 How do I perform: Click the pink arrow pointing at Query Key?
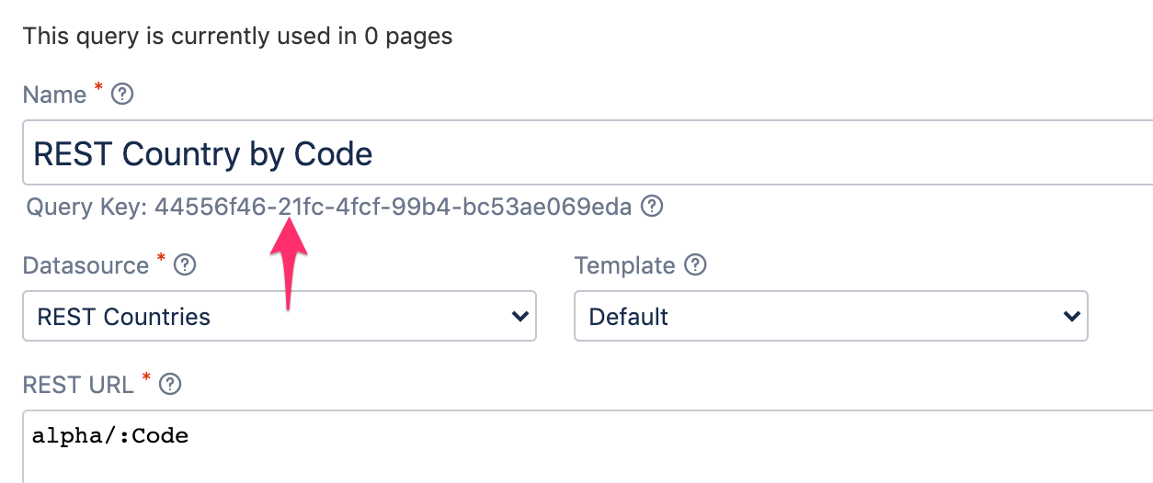[x=291, y=262]
